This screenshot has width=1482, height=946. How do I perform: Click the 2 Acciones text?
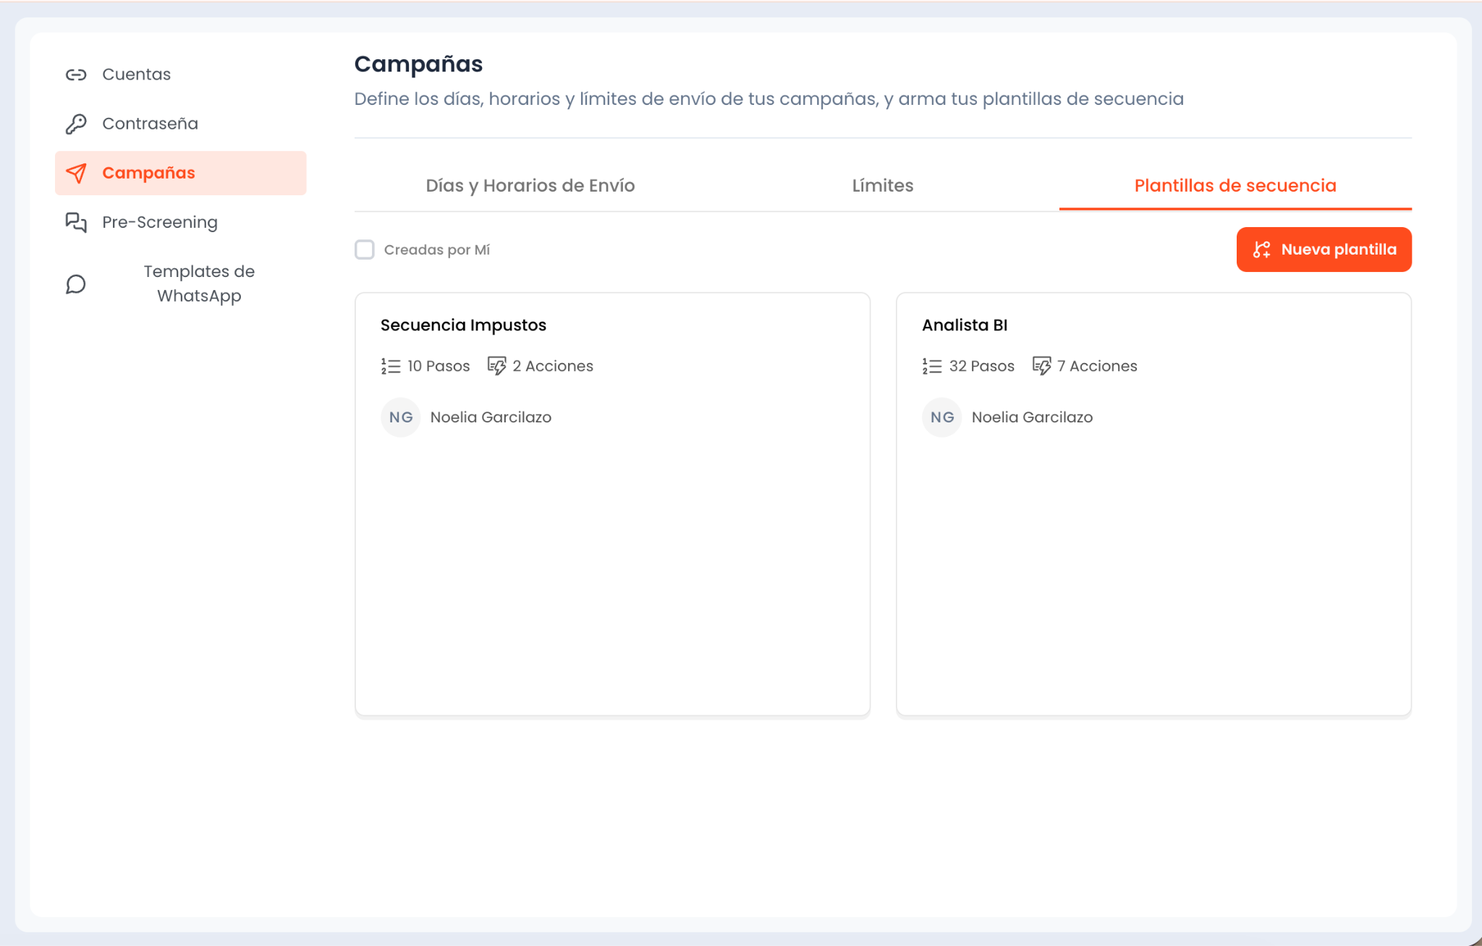[x=553, y=366]
